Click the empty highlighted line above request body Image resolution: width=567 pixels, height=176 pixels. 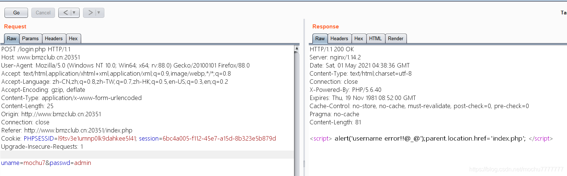point(147,155)
